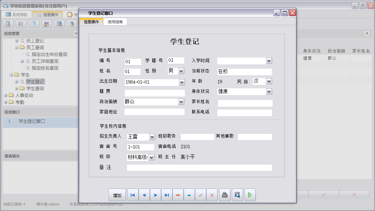Delete the record using the red minus icon
375x211 pixels.
point(178,195)
